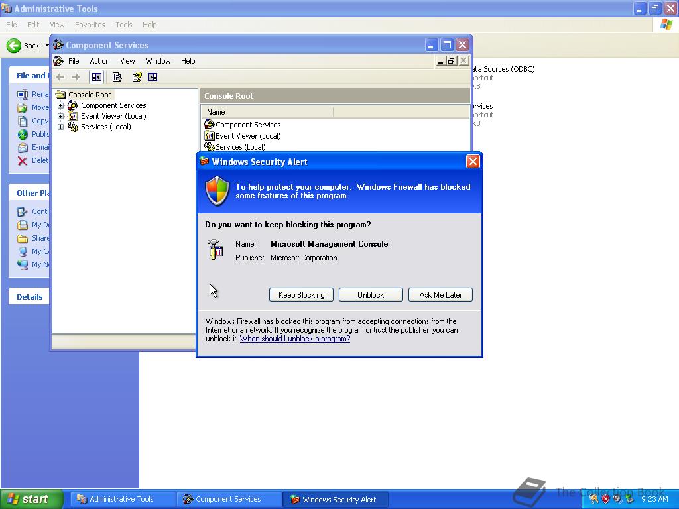
Task: Click the Component Services title bar icon
Action: pos(58,45)
